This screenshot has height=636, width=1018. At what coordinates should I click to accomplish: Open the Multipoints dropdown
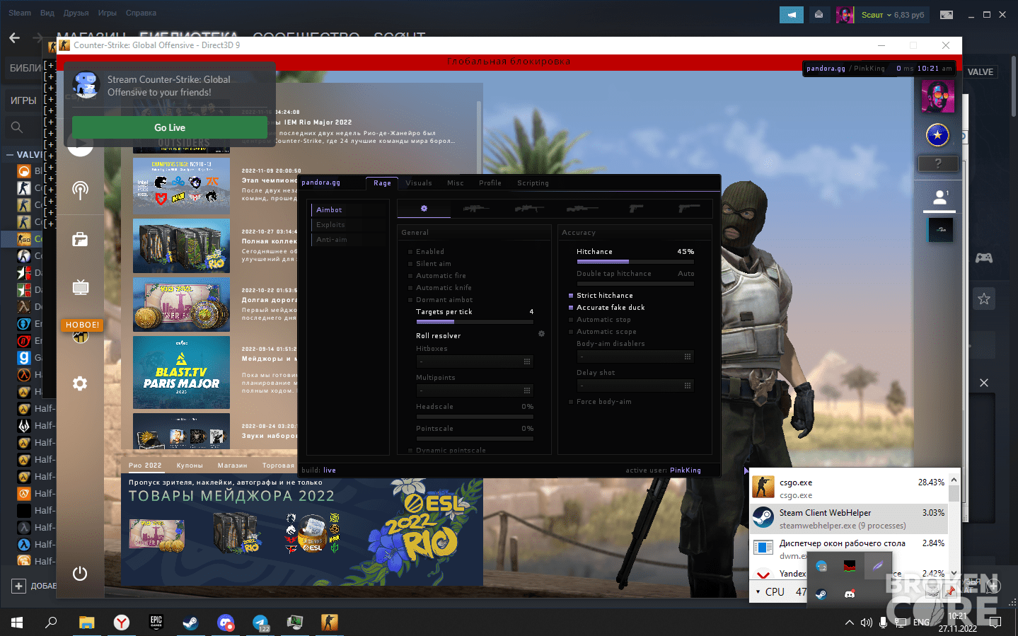[x=474, y=391]
